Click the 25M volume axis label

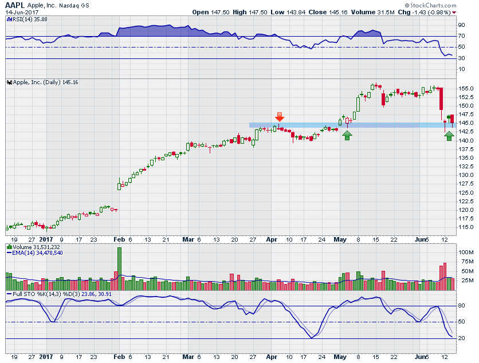click(x=468, y=280)
